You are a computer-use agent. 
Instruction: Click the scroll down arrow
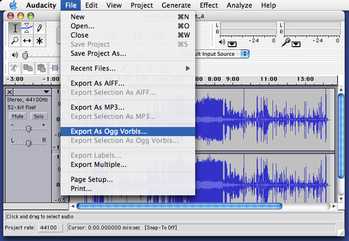pyautogui.click(x=341, y=199)
